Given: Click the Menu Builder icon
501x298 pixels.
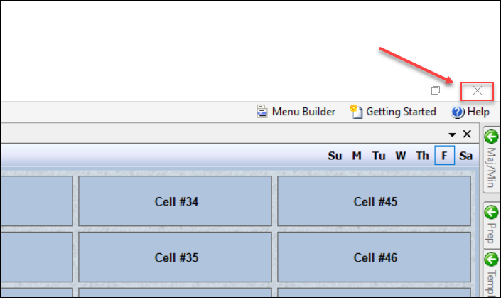Looking at the screenshot, I should point(262,112).
